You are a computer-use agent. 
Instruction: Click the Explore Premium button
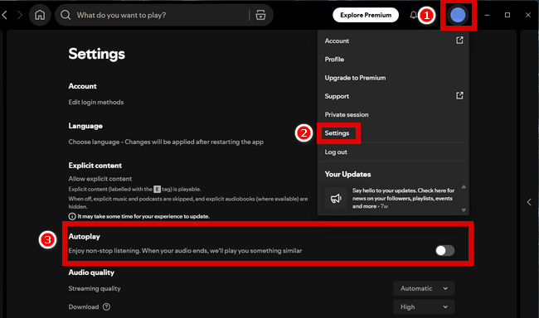(x=366, y=15)
